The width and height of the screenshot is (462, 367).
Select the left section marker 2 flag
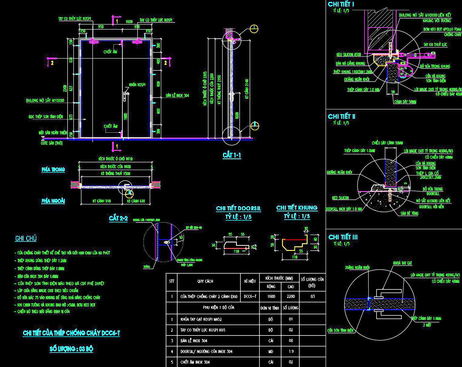tap(52, 63)
